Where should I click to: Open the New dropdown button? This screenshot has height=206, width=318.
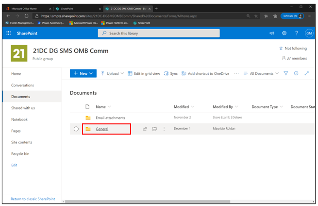tap(83, 73)
